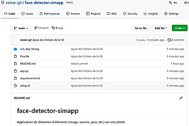Screen dimensions: 189x126
Task: Click the README.md panel header label
Action: tap(22, 98)
